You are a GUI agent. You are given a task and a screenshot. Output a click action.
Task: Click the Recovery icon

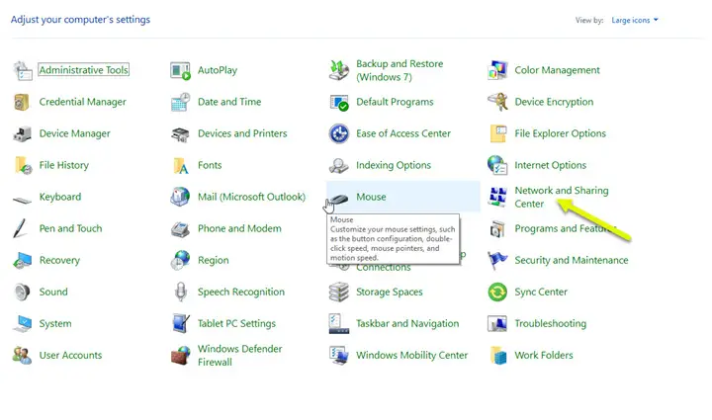22,261
